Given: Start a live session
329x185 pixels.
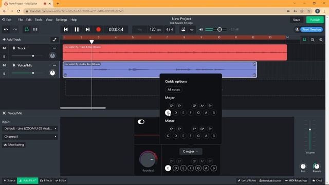Looking at the screenshot, I should [312, 30].
